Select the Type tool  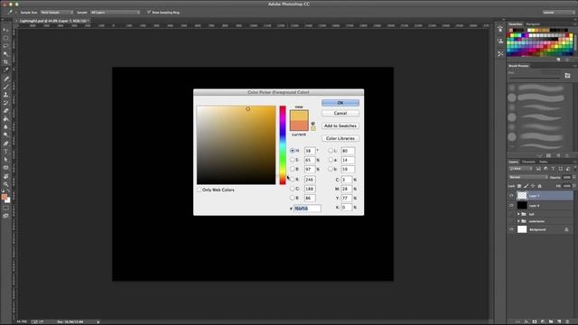5,152
